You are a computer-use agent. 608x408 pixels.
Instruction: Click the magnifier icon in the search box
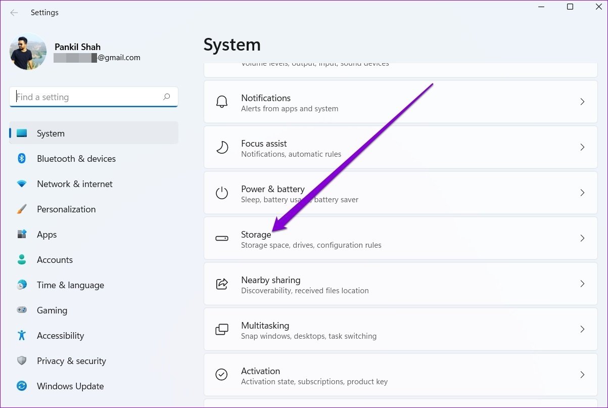pos(166,97)
